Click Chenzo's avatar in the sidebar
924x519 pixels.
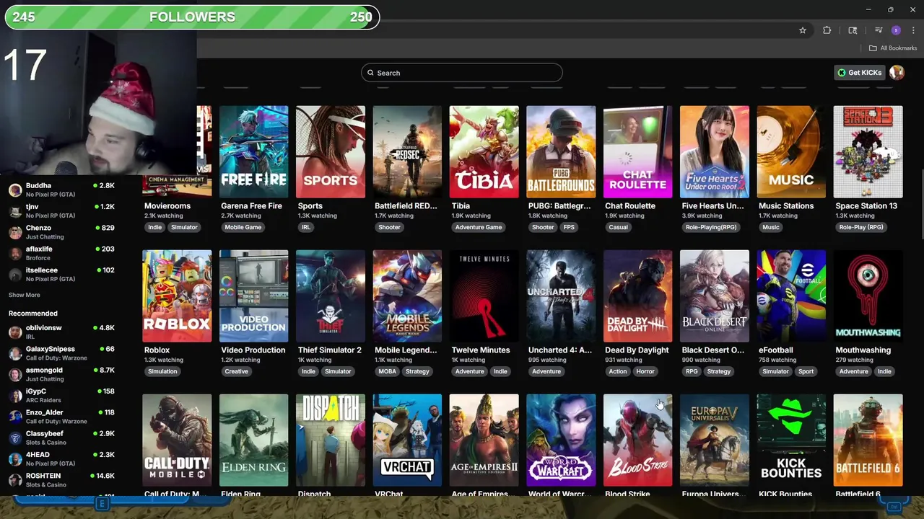tap(15, 232)
